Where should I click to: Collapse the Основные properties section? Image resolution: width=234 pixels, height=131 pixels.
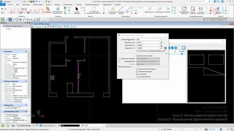[26, 51]
